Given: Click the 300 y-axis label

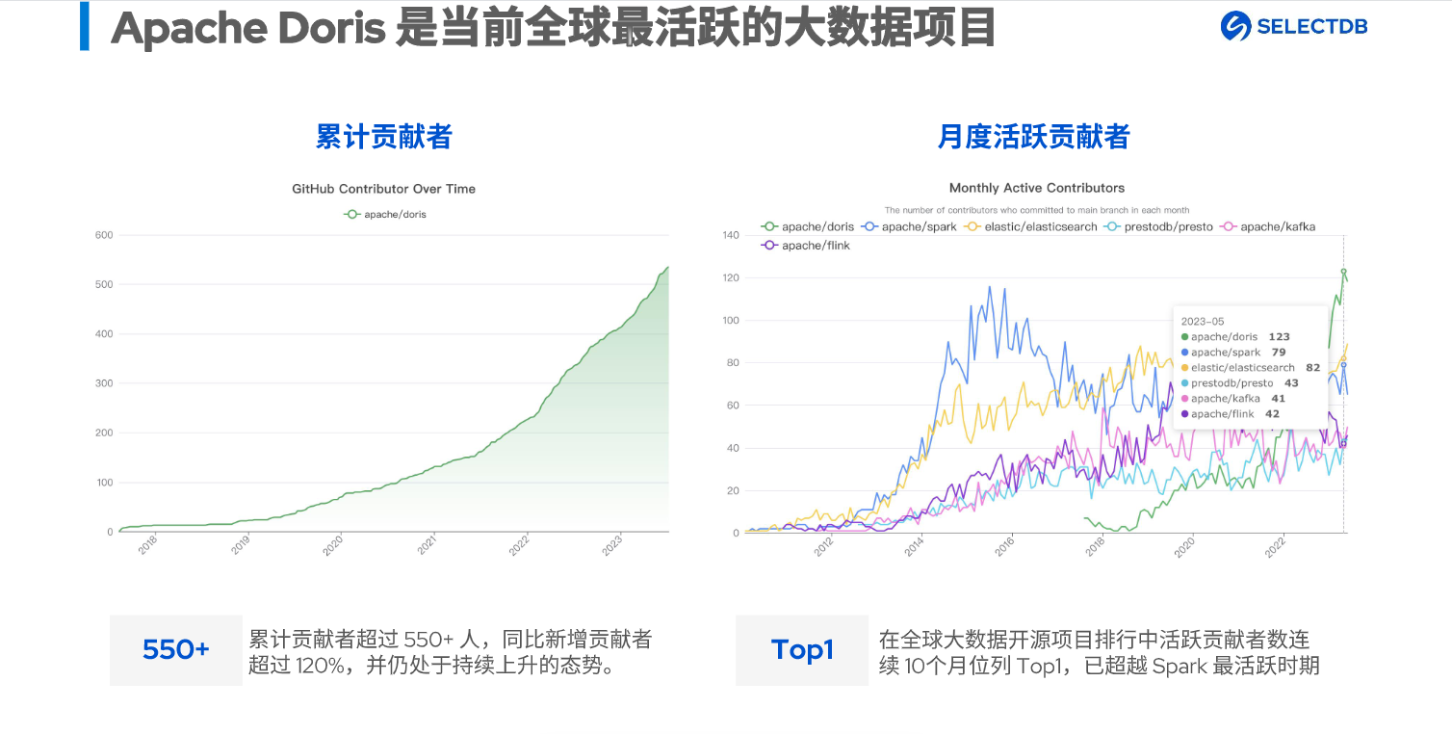Looking at the screenshot, I should [x=104, y=383].
